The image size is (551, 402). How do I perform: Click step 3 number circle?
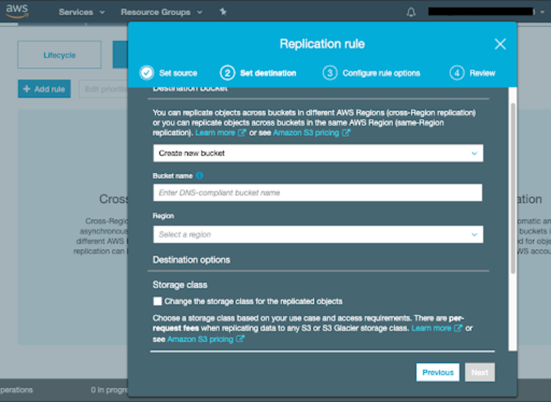click(x=330, y=73)
